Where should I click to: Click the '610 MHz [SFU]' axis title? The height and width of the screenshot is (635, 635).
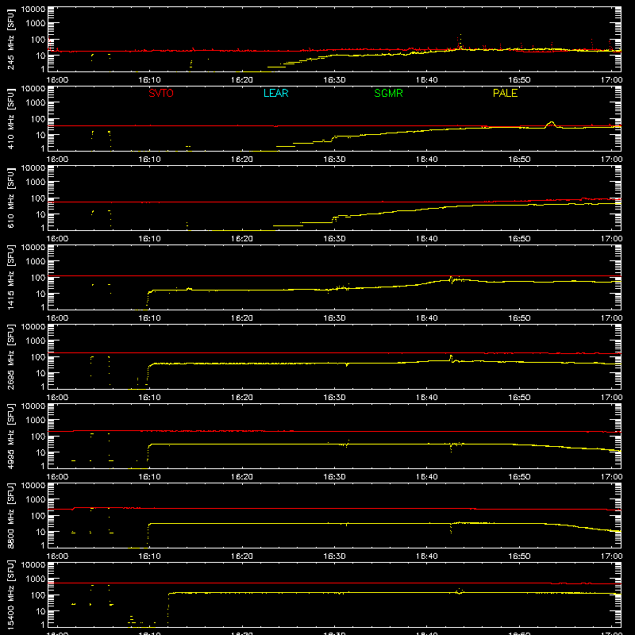10,198
